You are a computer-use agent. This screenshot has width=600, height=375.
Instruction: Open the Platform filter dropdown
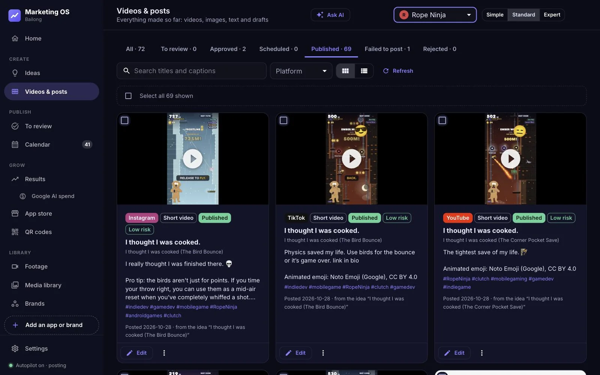301,71
